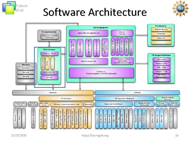Click the vertical "other partner Hardware" box
This screenshot has width=190, height=142.
[x=33, y=118]
